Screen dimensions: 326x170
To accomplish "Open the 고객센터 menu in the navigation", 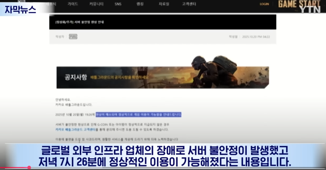I will click(189, 4).
